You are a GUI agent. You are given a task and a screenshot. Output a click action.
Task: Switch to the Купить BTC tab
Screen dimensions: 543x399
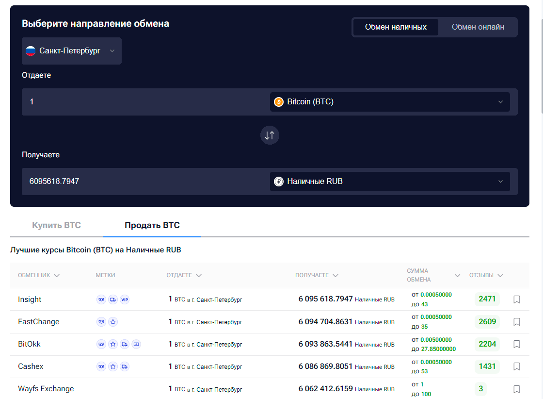click(x=56, y=225)
